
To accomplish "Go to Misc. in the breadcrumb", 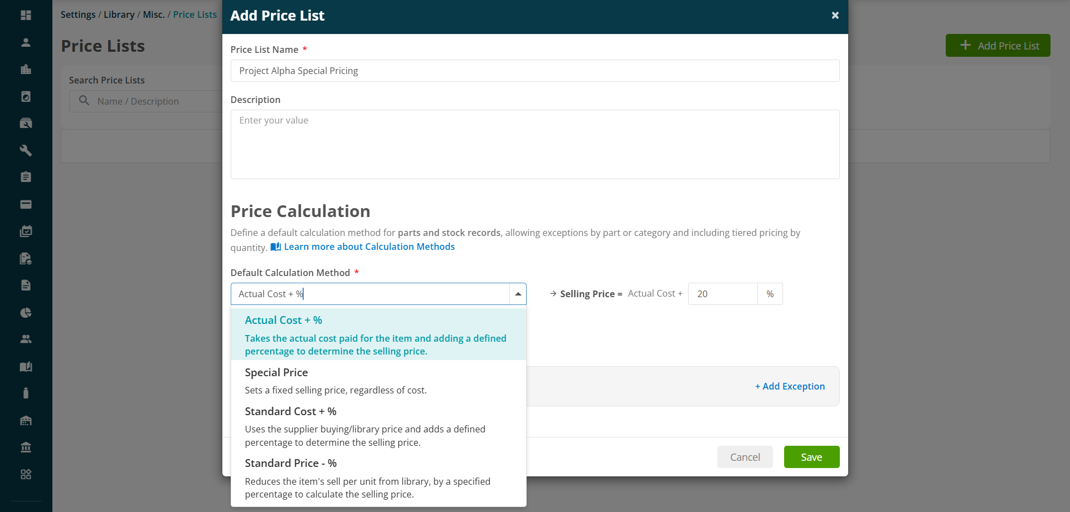I will 153,14.
